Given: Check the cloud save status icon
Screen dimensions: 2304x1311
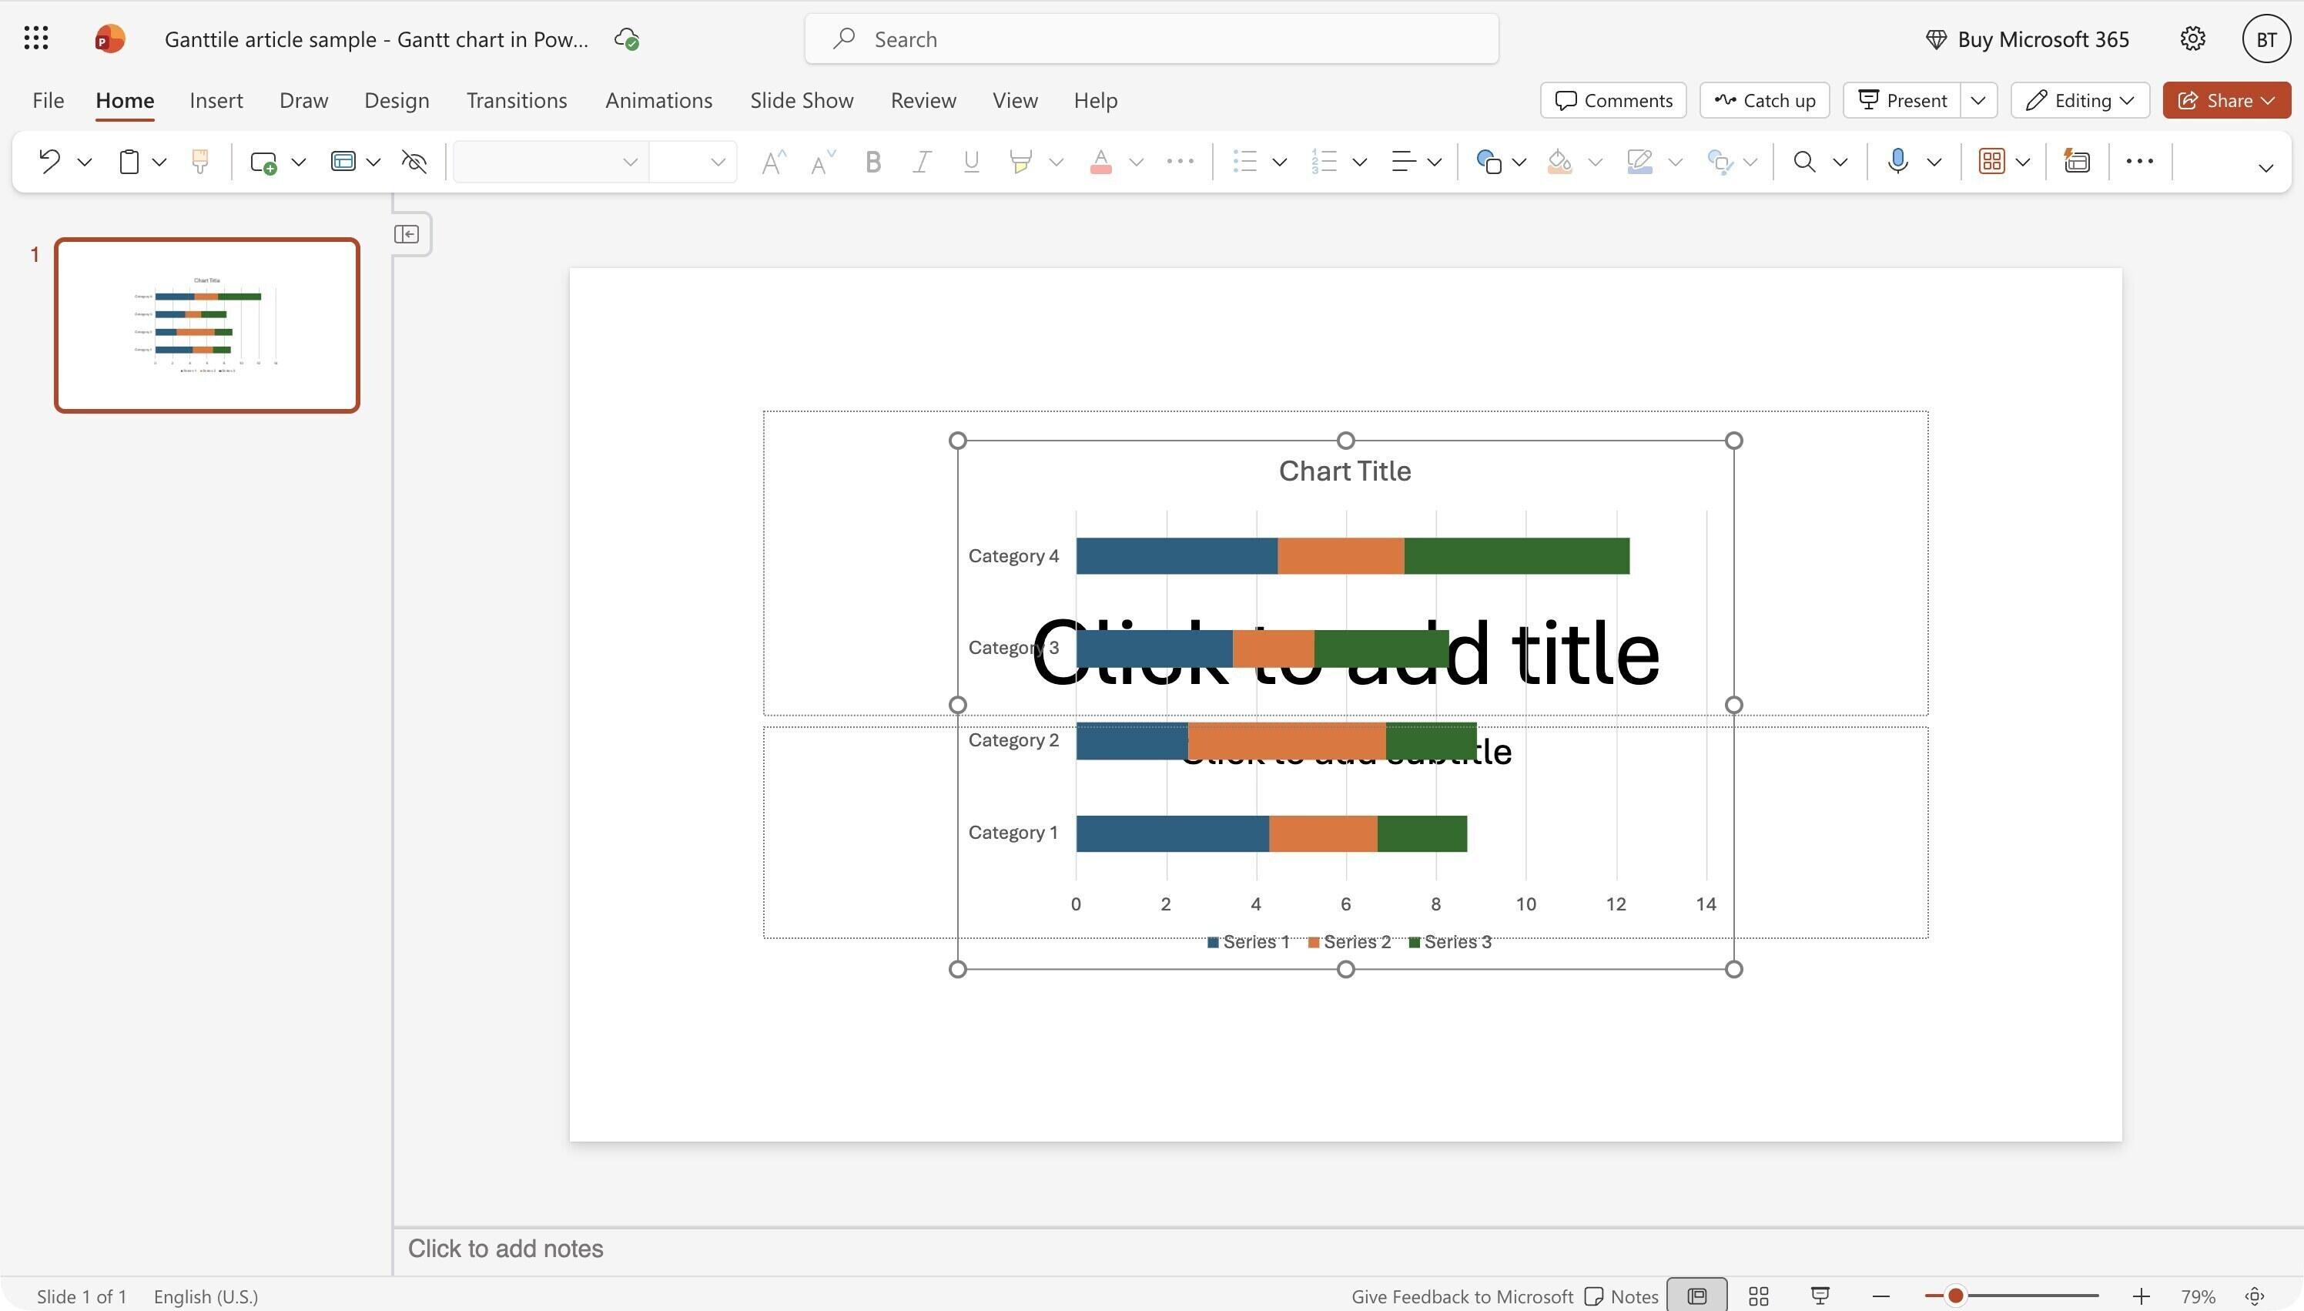Looking at the screenshot, I should (x=626, y=39).
